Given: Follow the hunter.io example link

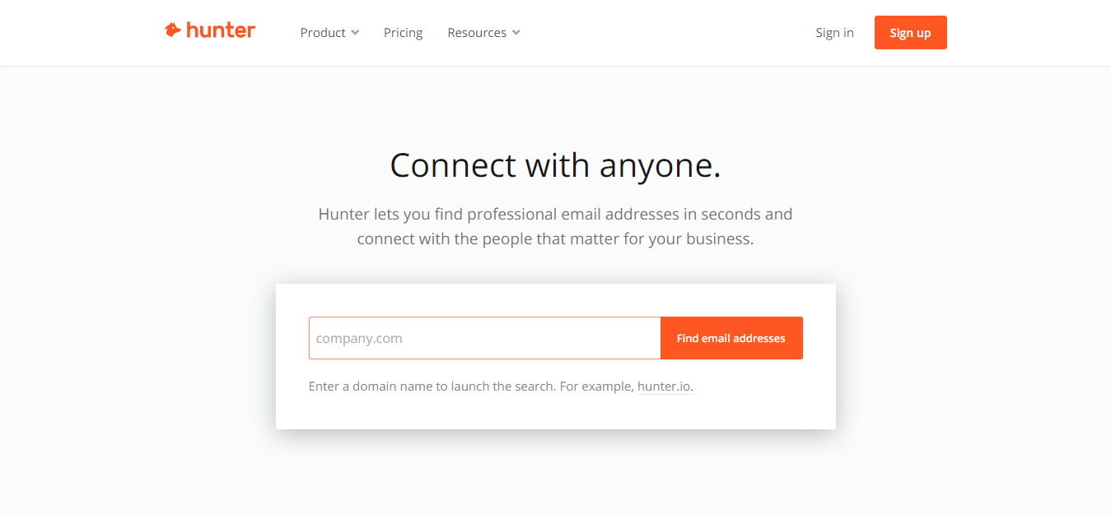Looking at the screenshot, I should 663,387.
